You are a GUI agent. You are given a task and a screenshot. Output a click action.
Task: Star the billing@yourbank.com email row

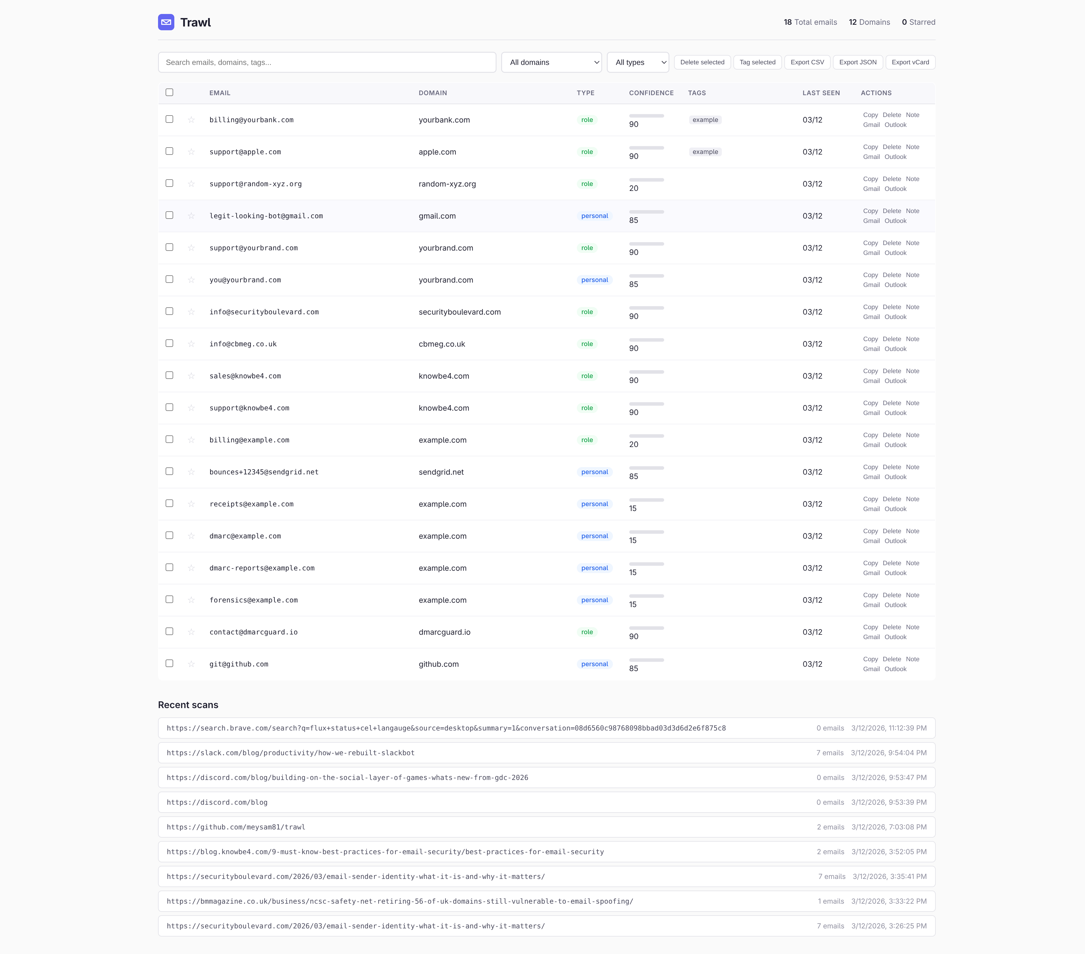click(x=191, y=119)
